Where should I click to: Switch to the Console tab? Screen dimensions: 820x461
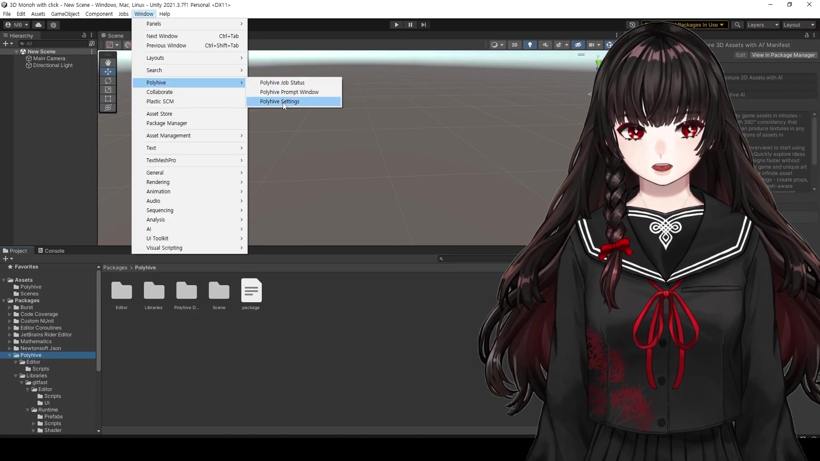click(51, 251)
